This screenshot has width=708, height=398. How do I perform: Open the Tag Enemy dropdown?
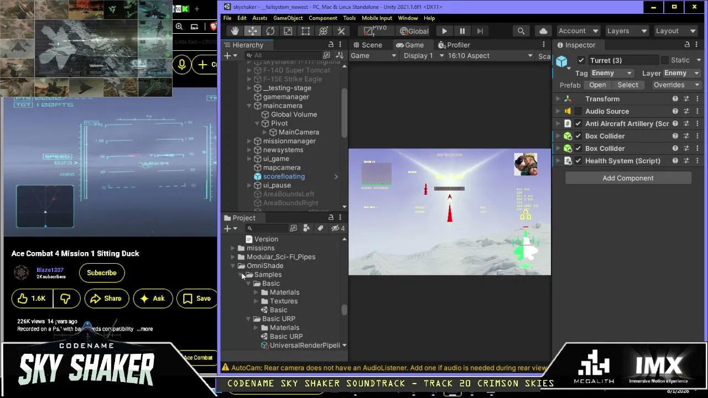pyautogui.click(x=611, y=73)
